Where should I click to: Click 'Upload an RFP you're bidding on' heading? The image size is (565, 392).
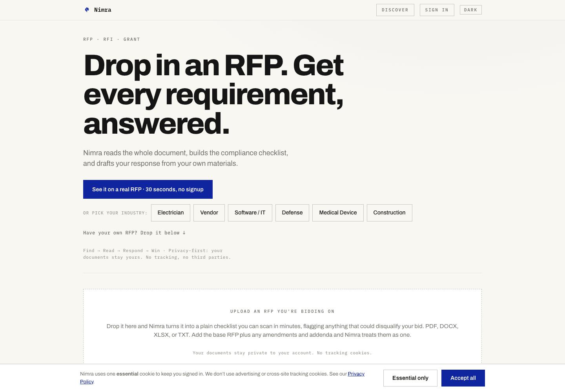click(282, 311)
